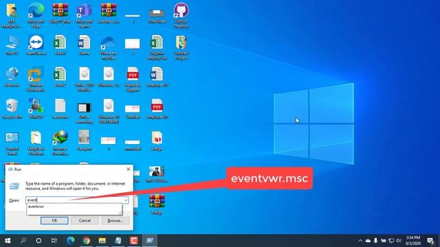Click Cancel in the Run dialog
This screenshot has height=247, width=440.
[x=85, y=221]
